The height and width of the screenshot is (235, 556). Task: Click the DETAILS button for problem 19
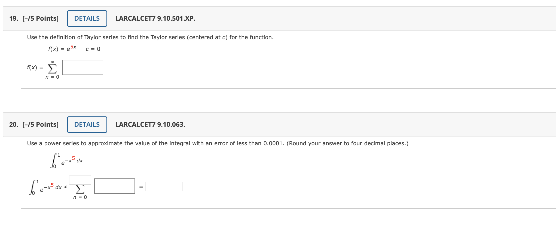(x=87, y=18)
